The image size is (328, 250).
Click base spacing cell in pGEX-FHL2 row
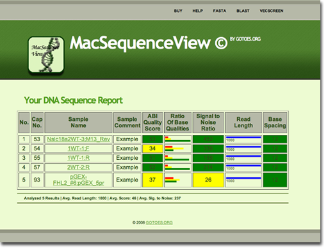275,180
